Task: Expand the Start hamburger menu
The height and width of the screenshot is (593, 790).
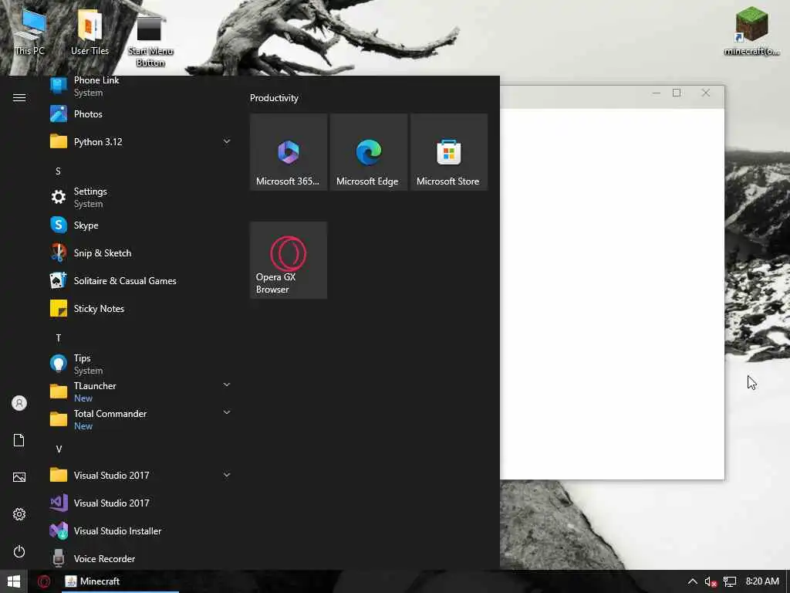Action: [x=19, y=98]
